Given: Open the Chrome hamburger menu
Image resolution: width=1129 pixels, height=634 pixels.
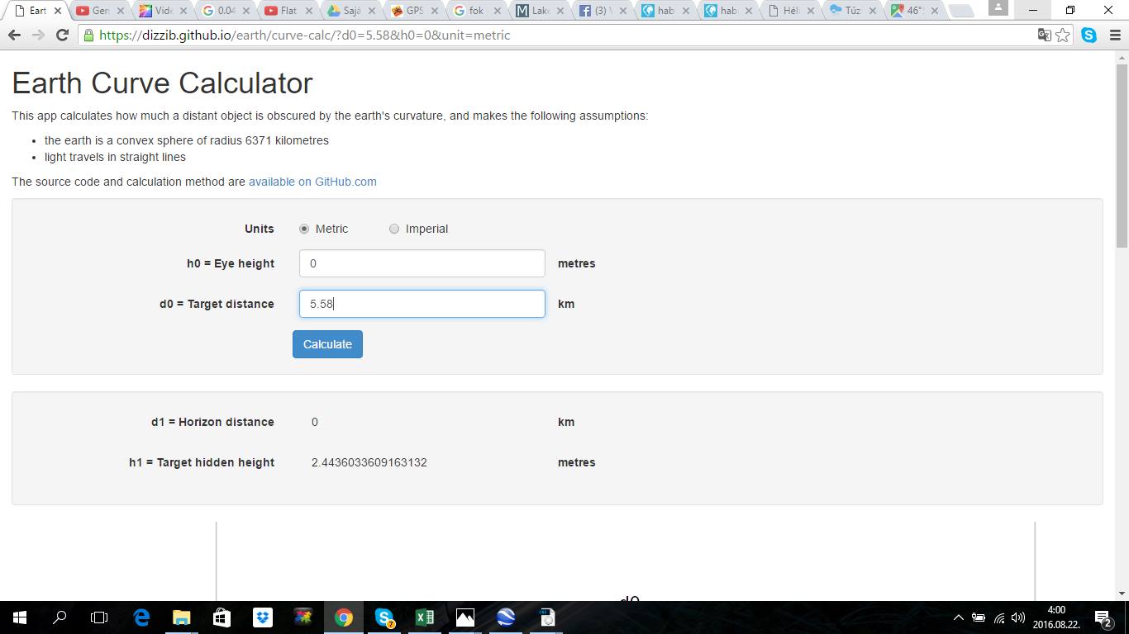Looking at the screenshot, I should [1115, 35].
